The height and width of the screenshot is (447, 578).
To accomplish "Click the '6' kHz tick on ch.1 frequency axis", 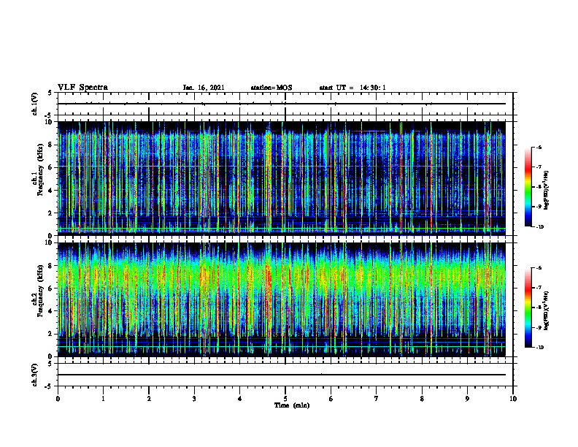I will click(51, 167).
